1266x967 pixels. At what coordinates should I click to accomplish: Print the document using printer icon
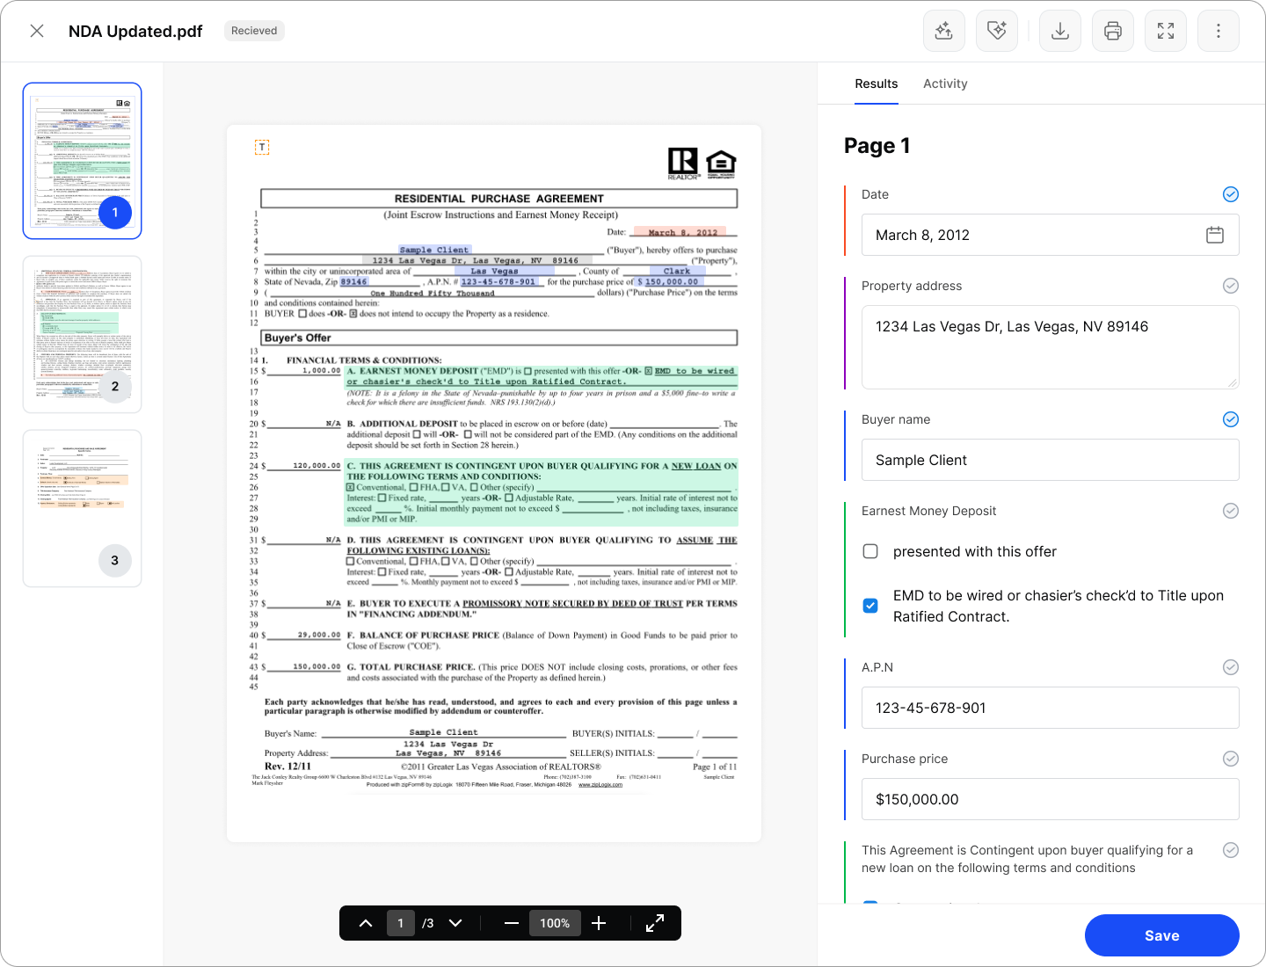[x=1113, y=32]
